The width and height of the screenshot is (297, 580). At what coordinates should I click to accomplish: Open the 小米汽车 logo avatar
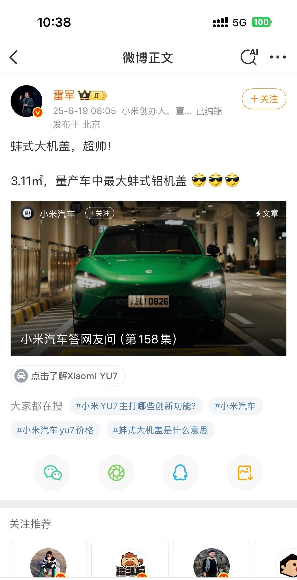27,213
